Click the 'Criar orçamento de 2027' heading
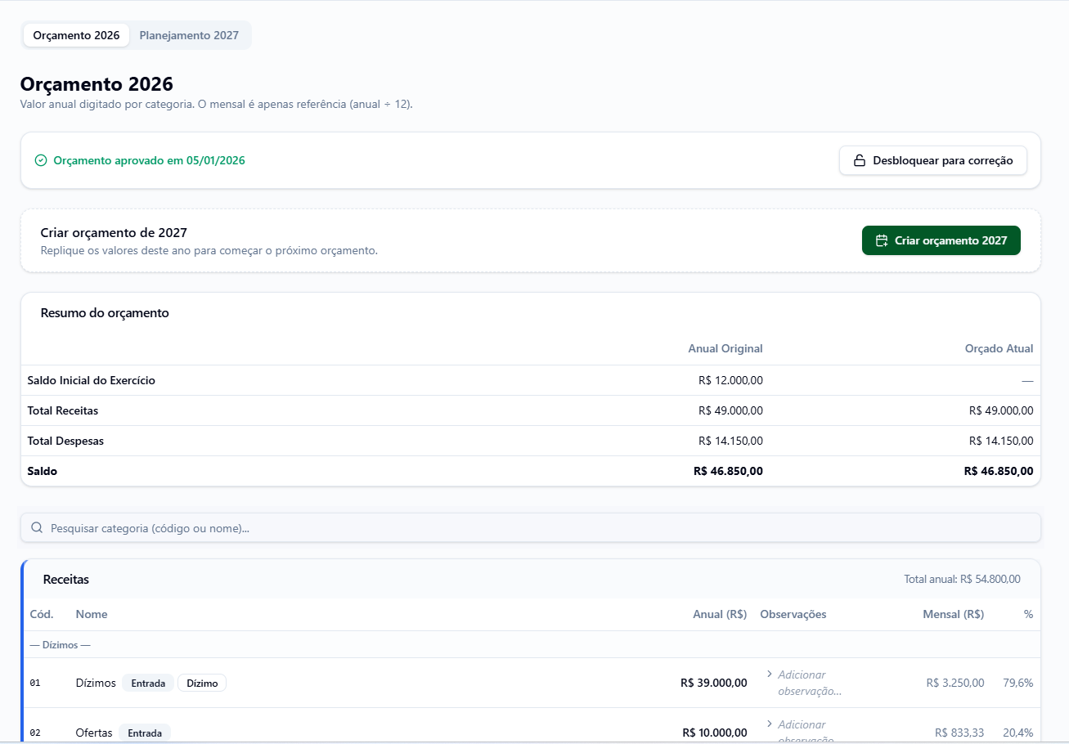 click(114, 233)
